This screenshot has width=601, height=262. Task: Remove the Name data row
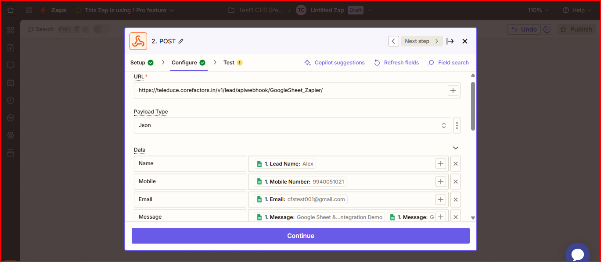click(x=456, y=164)
